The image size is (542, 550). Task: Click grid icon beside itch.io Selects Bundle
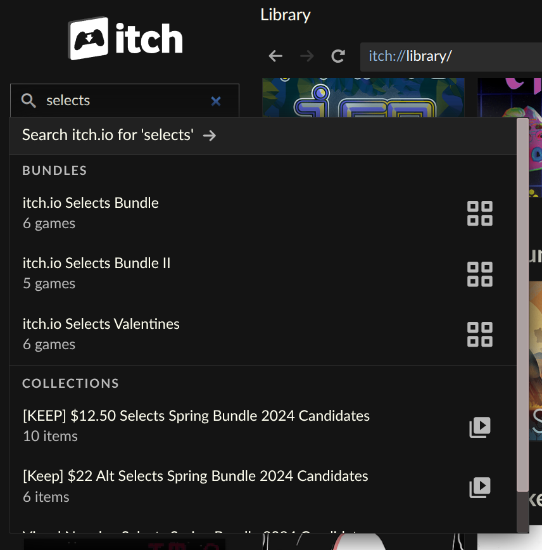coord(479,214)
